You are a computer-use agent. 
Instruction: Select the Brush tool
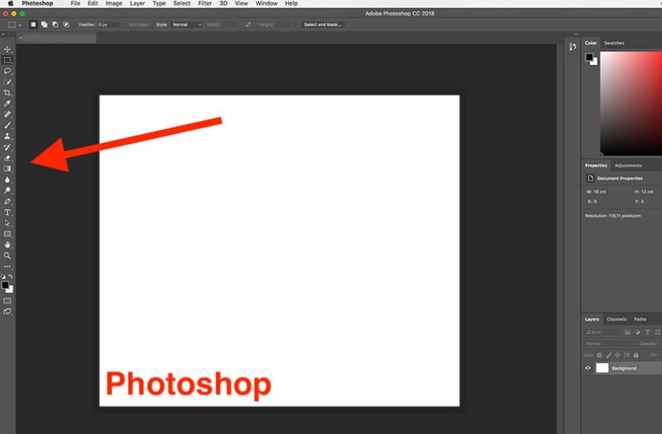(x=7, y=126)
